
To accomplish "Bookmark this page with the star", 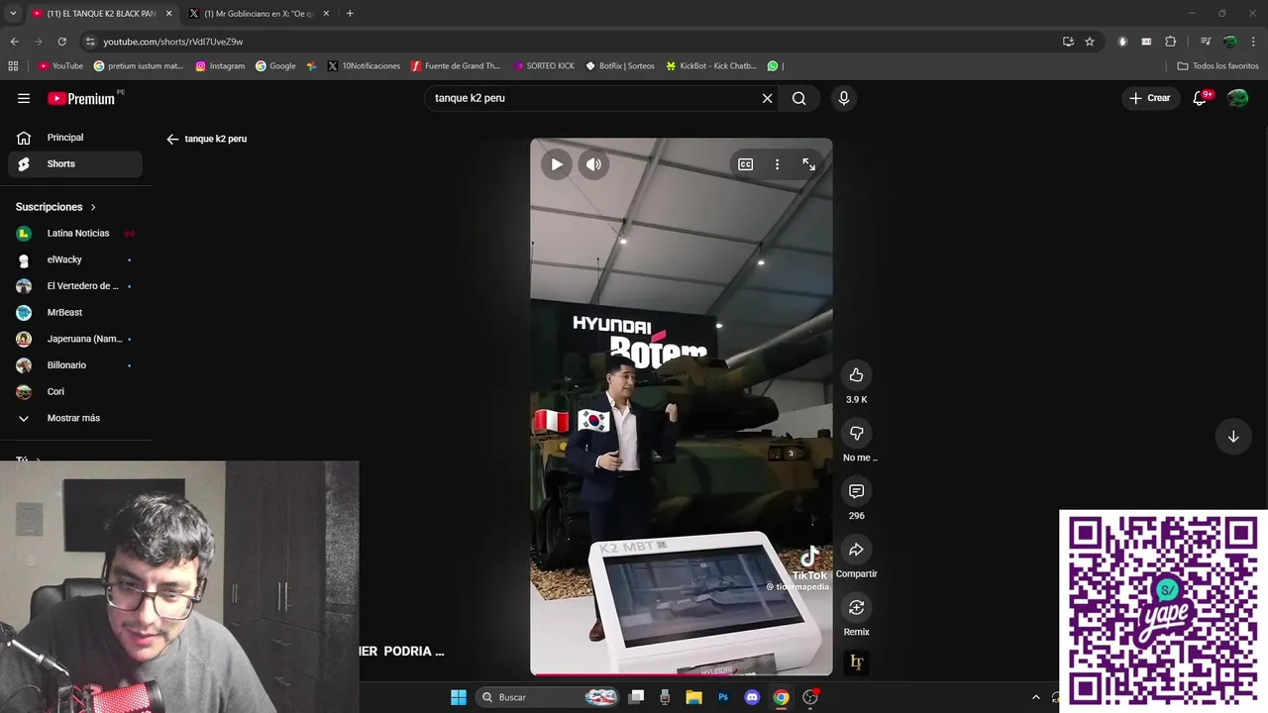I will point(1090,42).
